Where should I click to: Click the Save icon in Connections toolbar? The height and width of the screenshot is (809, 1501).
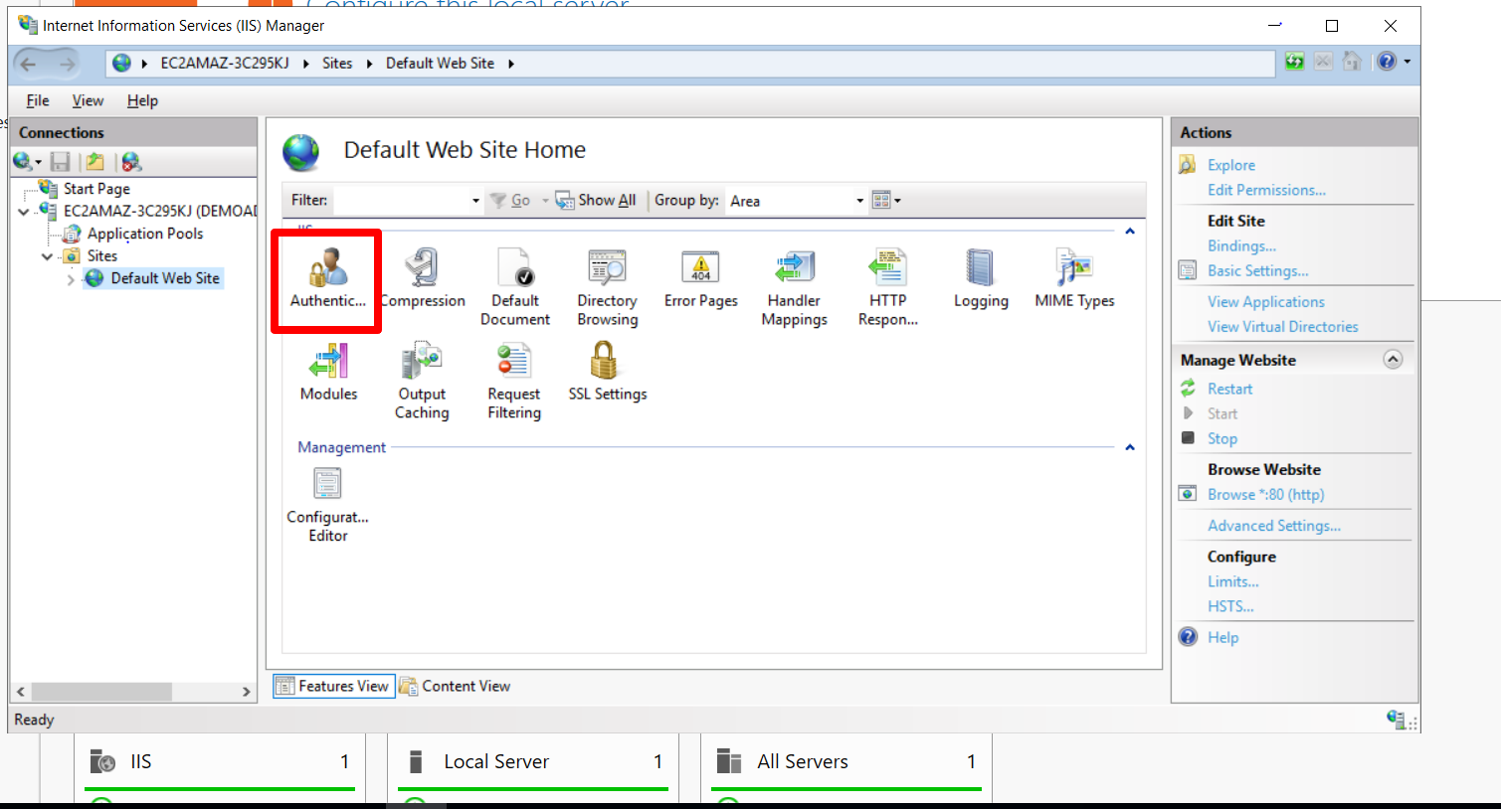click(x=61, y=162)
